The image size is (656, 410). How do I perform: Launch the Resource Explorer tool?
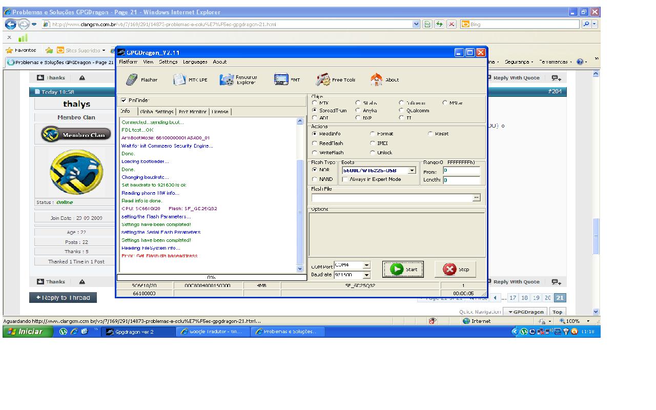(x=238, y=79)
